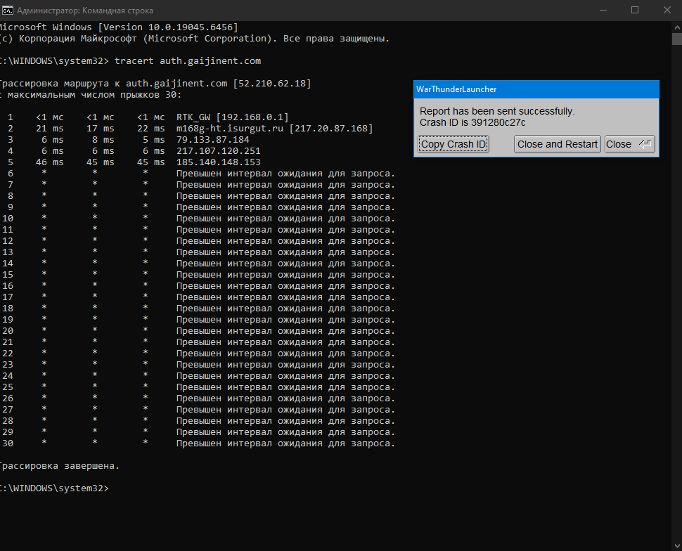
Task: Click the Crash ID 391280c27c text
Action: pos(472,122)
